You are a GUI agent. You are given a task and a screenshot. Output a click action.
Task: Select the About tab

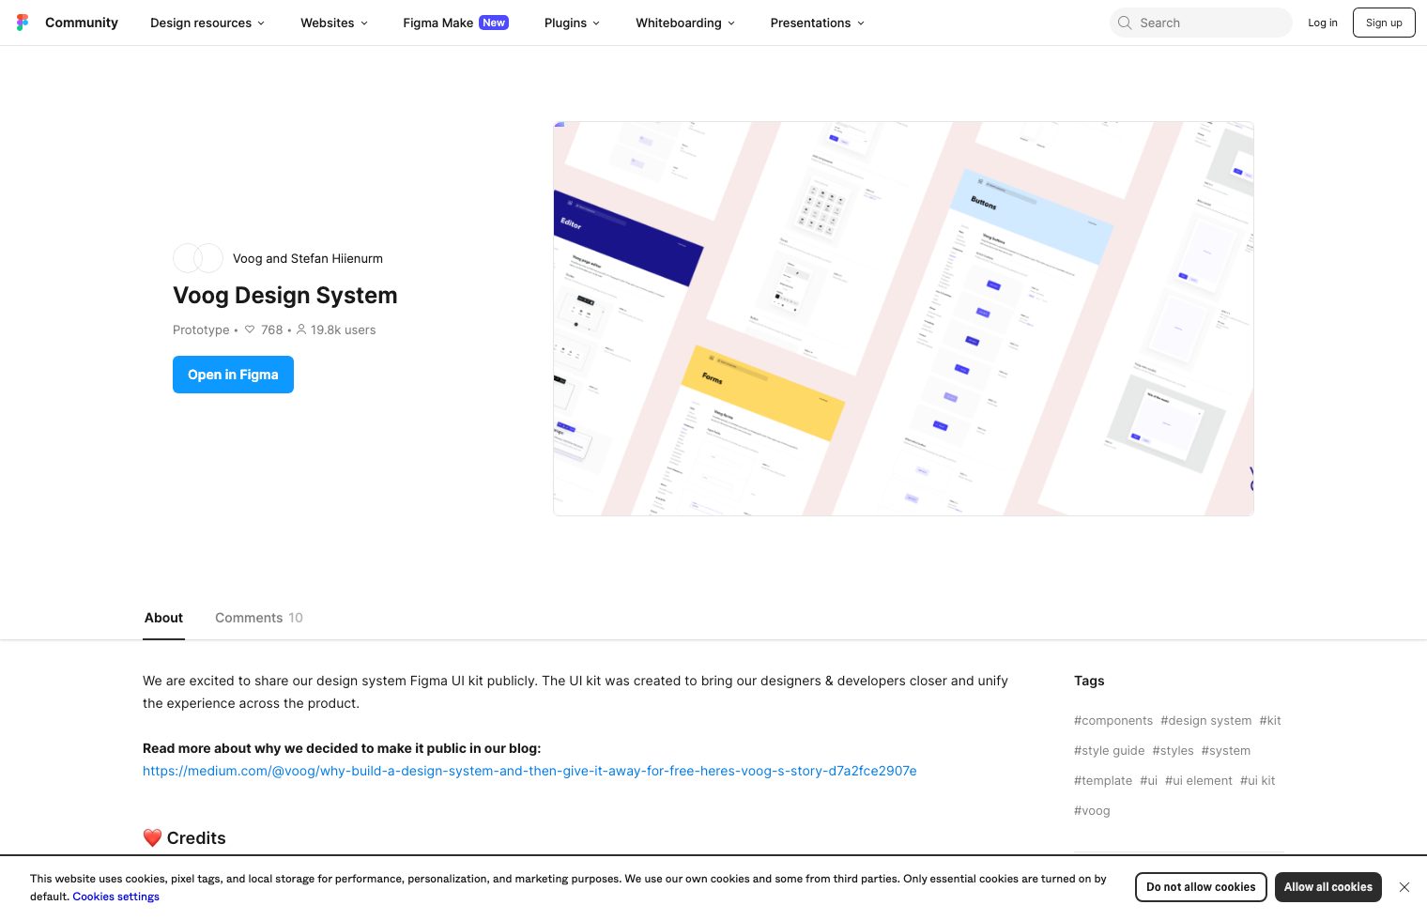point(163,618)
